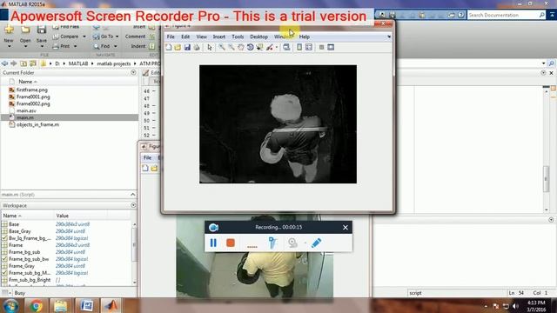Expand the Go To dropdown arrow
Viewport: 557px width, 313px height.
pos(117,37)
